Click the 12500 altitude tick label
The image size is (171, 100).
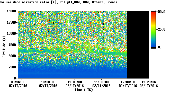pyautogui.click(x=11, y=22)
